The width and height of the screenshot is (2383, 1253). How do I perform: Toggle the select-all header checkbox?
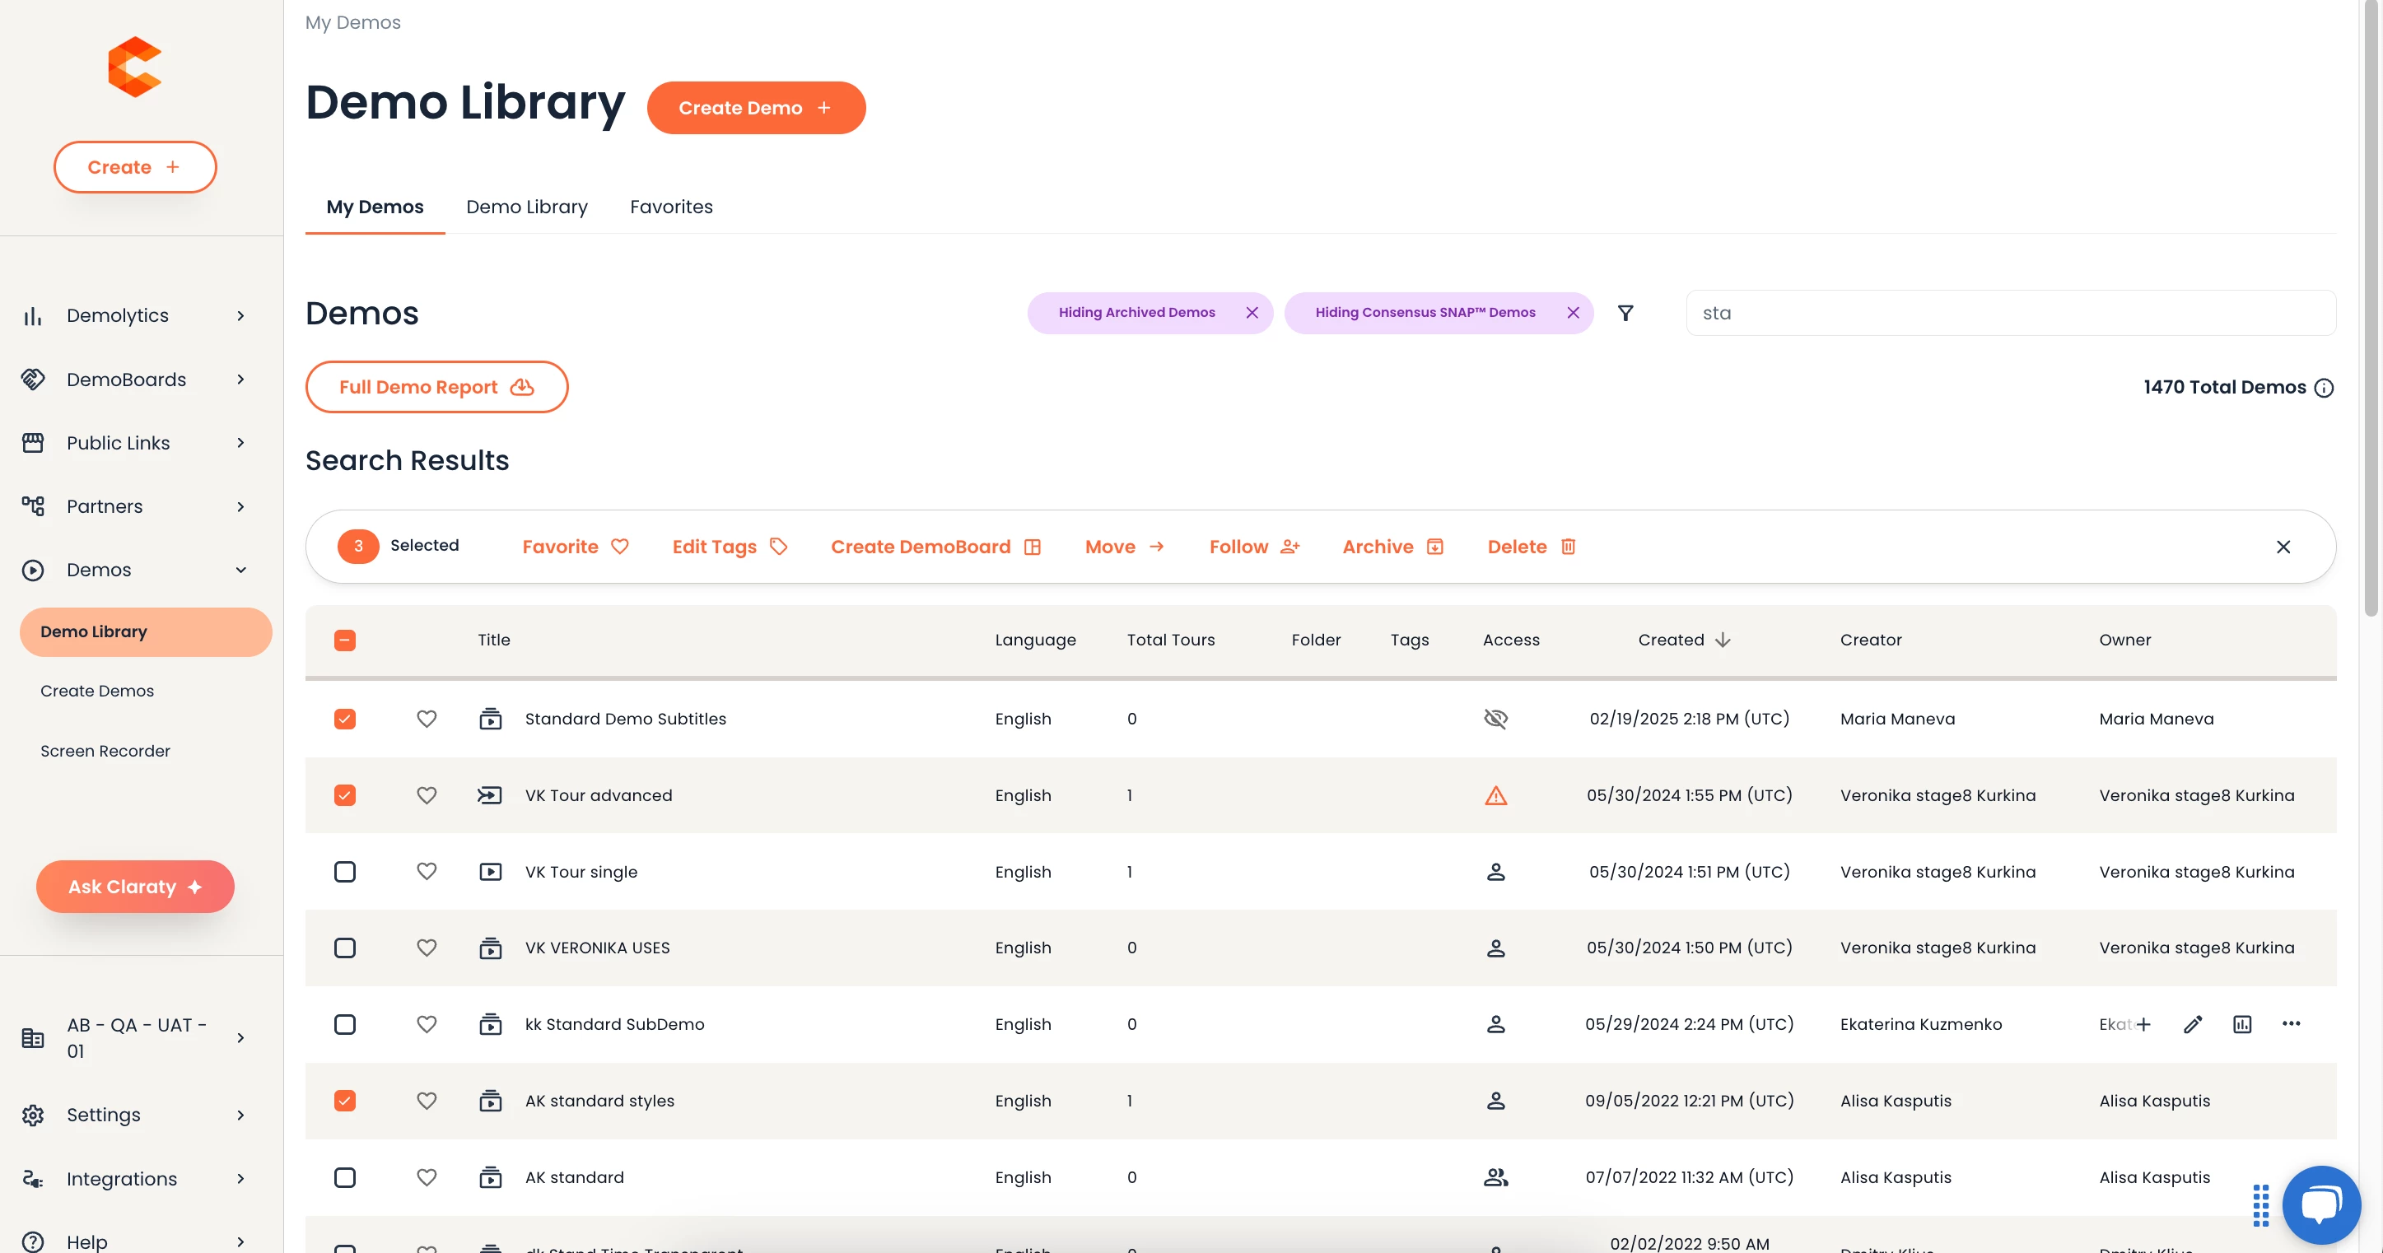345,640
